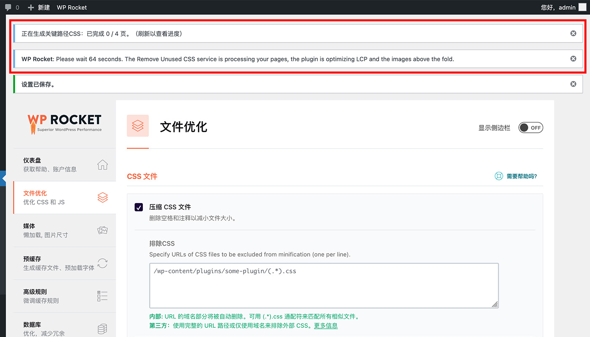The width and height of the screenshot is (590, 337).
Task: Click the home icon beside 仪表盘
Action: pos(102,165)
